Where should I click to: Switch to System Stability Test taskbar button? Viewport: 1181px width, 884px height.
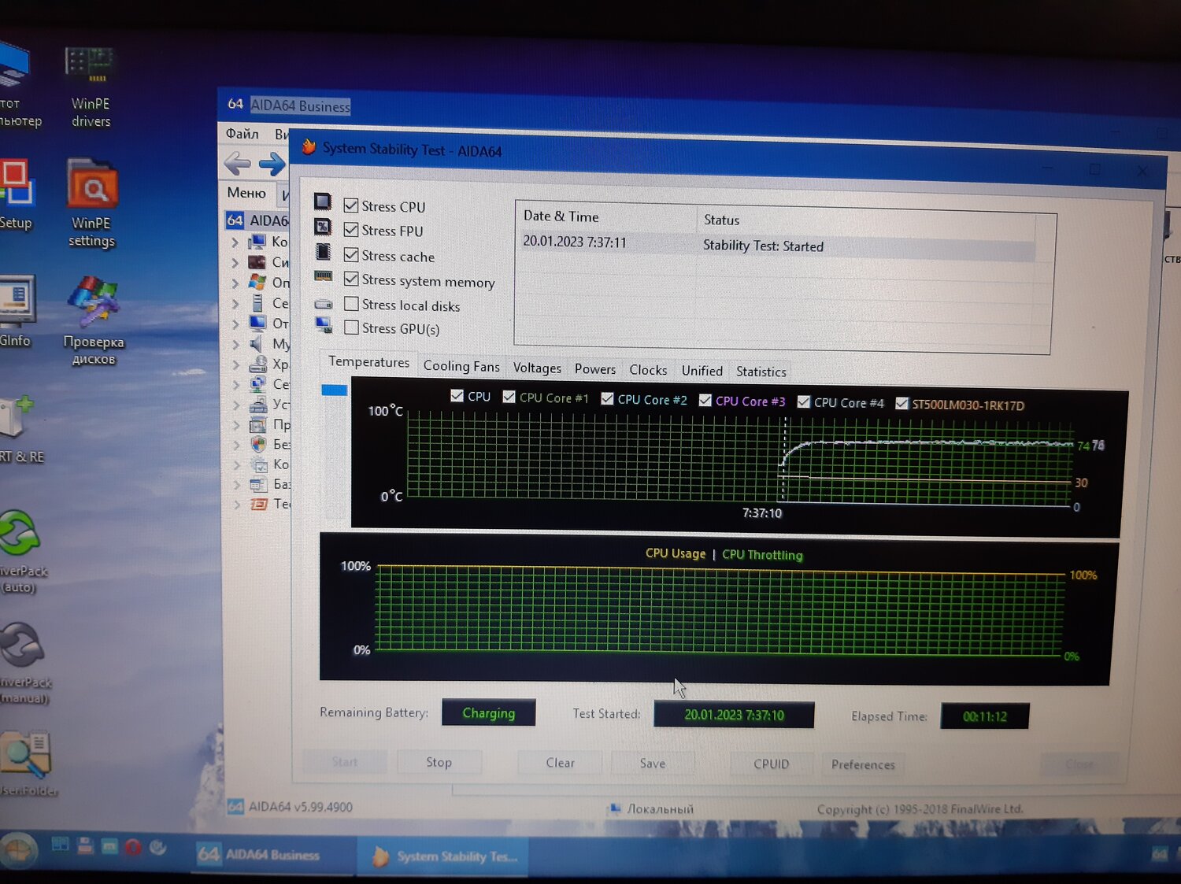[442, 856]
